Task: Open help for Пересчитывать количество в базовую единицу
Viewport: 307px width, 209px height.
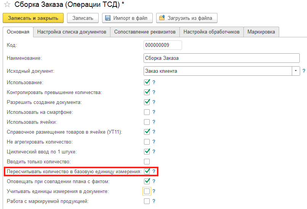Action: pyautogui.click(x=154, y=172)
